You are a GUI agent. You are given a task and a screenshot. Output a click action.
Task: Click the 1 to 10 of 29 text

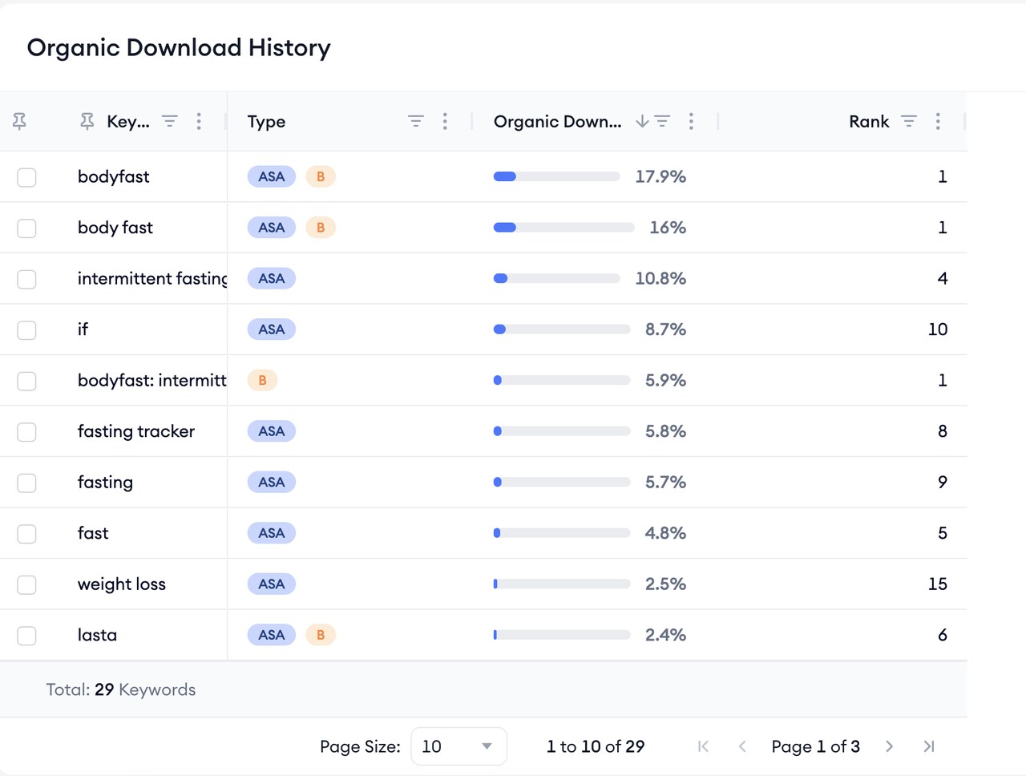[x=596, y=746]
